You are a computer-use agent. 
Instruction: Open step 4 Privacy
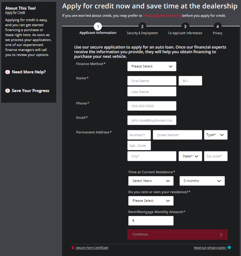coord(217,27)
